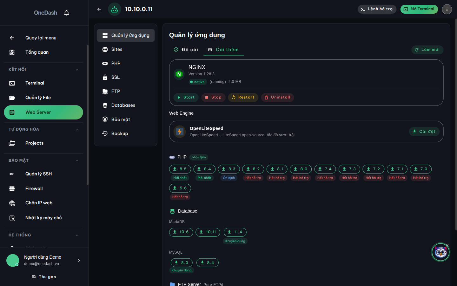Open Terminal from sidebar
The height and width of the screenshot is (286, 457).
pyautogui.click(x=43, y=83)
